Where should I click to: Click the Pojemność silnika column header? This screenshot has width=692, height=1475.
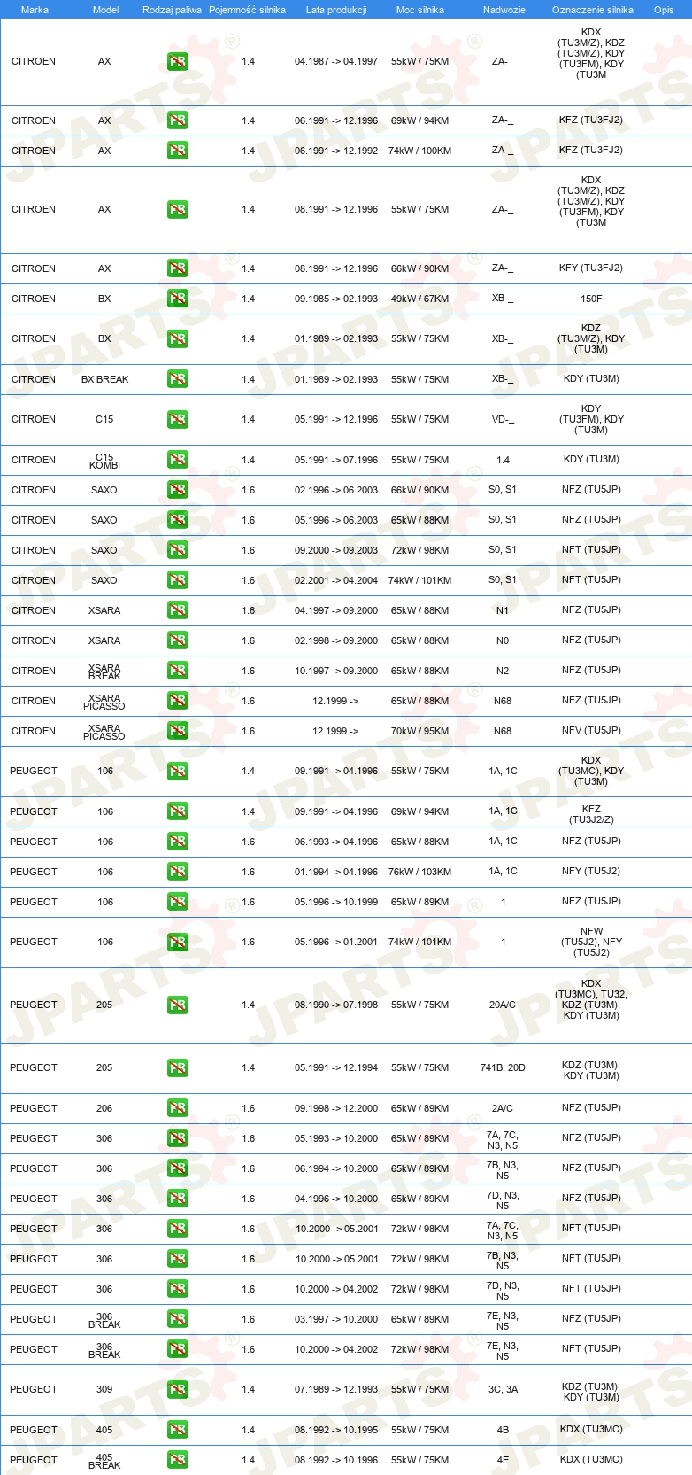tap(247, 10)
